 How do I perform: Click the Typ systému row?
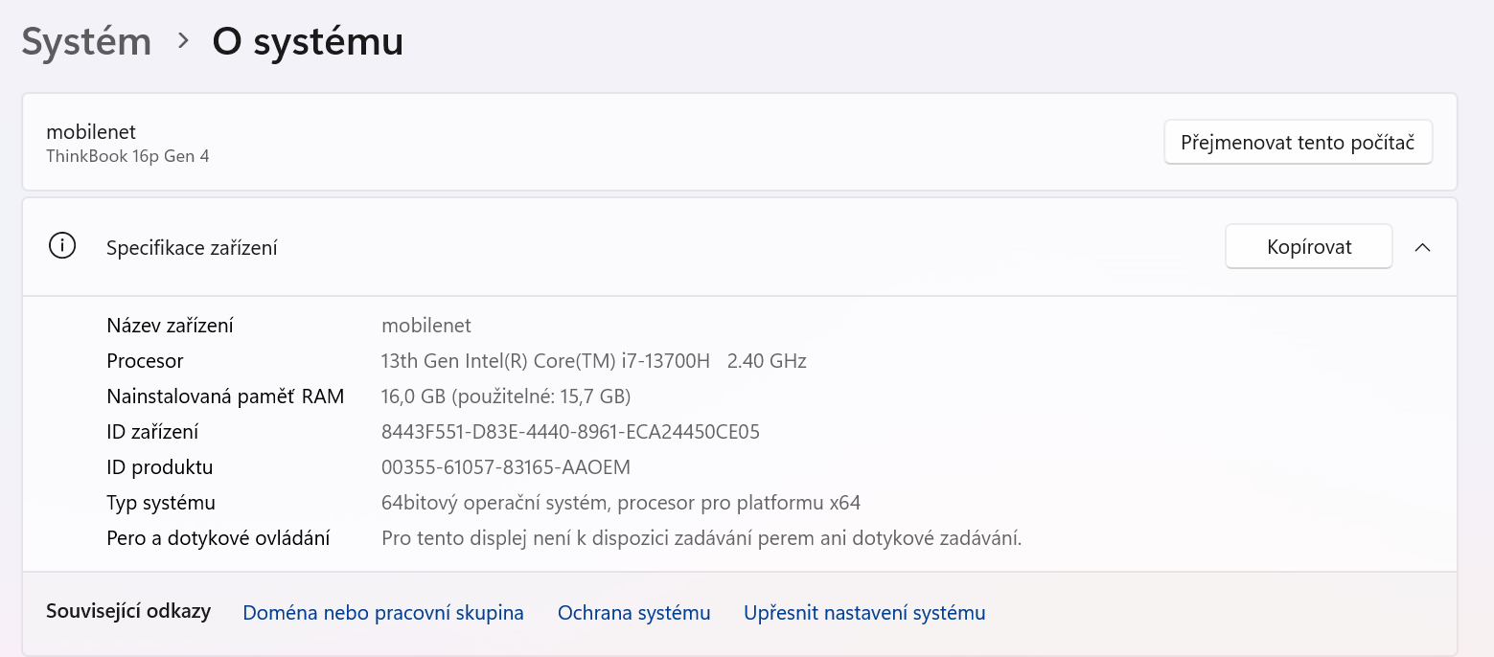tap(161, 502)
